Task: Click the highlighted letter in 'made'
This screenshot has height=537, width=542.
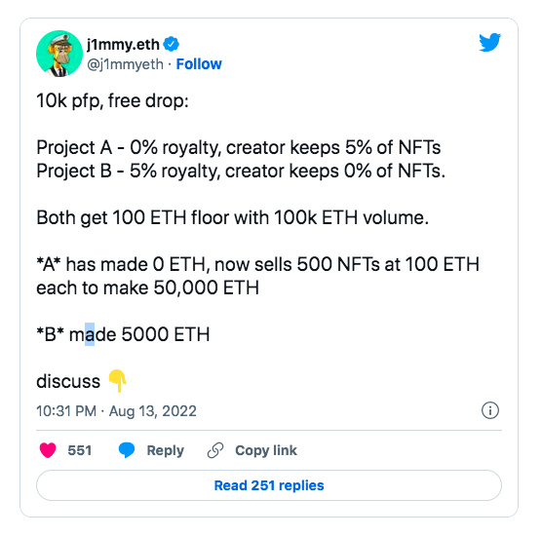Action: [x=90, y=334]
